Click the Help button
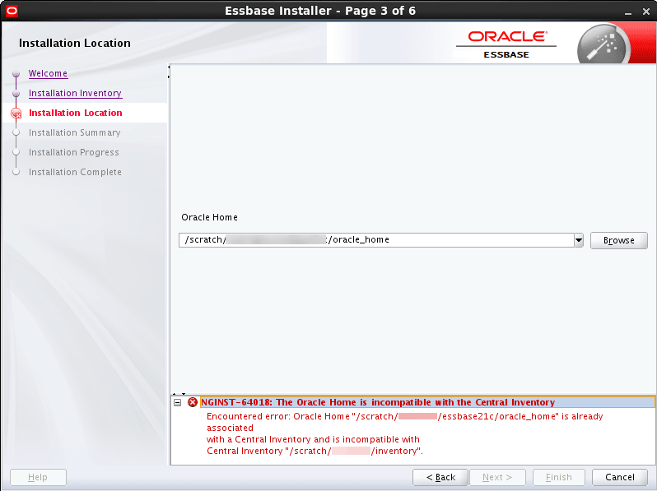 38,477
